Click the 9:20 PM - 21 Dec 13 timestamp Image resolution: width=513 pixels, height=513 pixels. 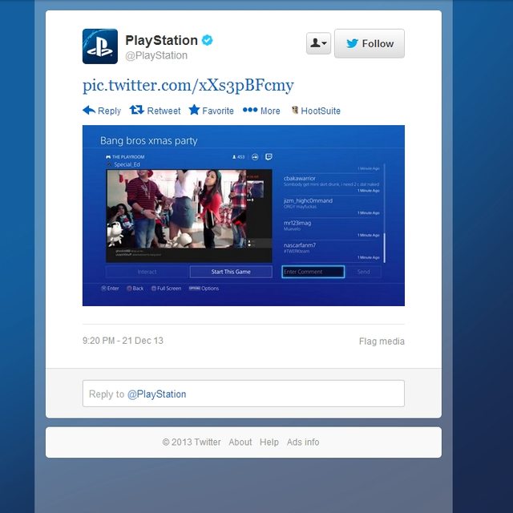click(123, 341)
